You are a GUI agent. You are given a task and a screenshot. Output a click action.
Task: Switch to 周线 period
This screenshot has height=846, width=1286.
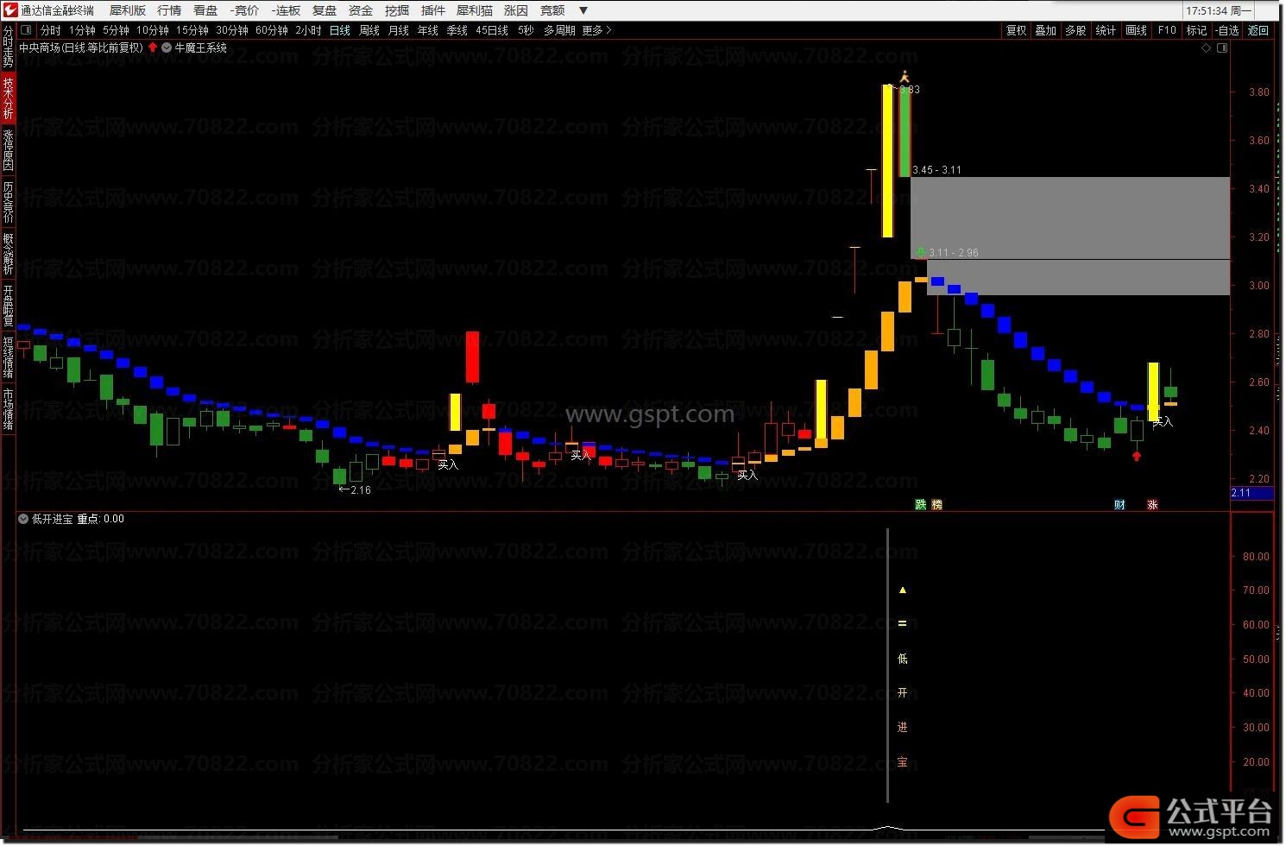pos(369,30)
